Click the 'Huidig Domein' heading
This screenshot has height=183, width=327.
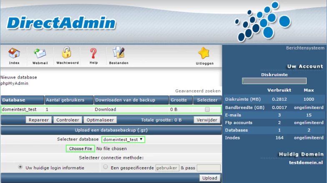click(x=301, y=154)
